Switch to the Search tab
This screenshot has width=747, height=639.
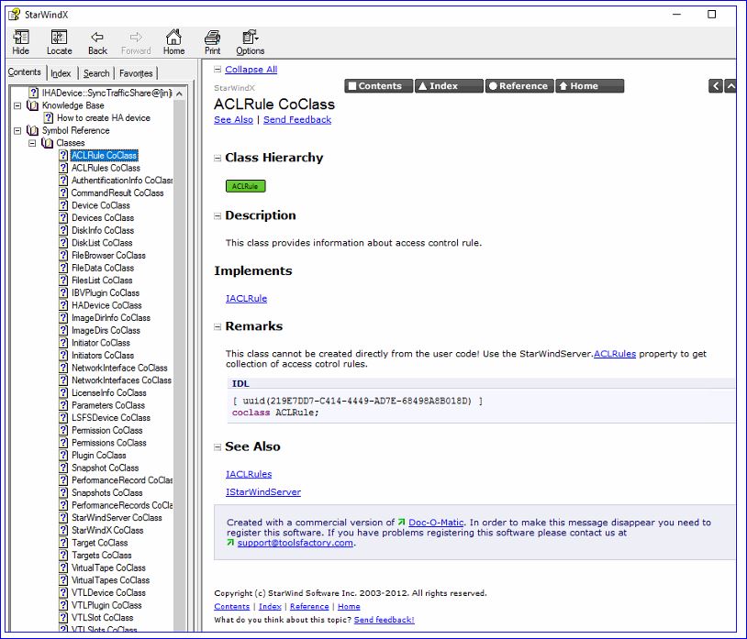point(96,73)
